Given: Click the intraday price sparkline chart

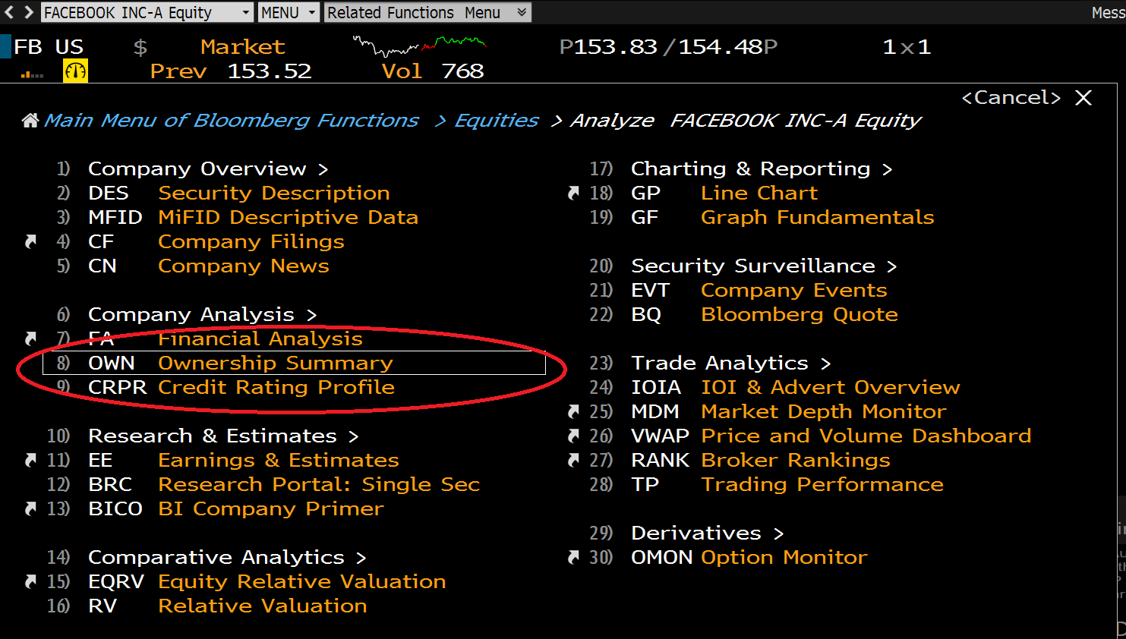Looking at the screenshot, I should pos(419,46).
